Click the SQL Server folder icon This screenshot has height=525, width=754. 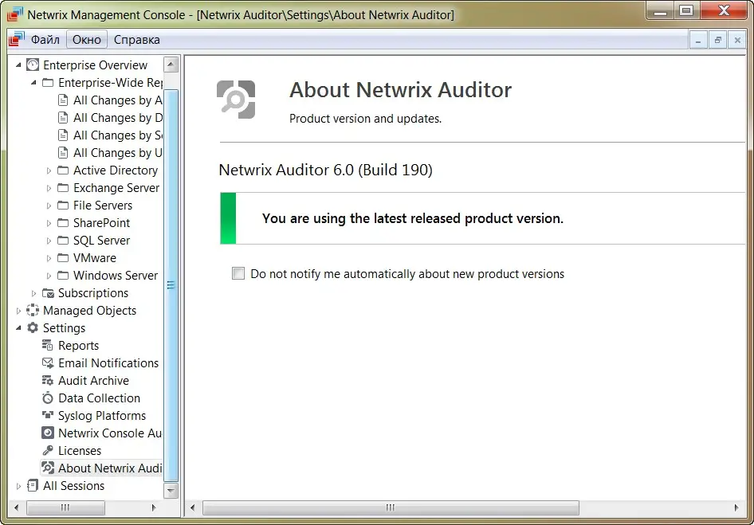[63, 241]
